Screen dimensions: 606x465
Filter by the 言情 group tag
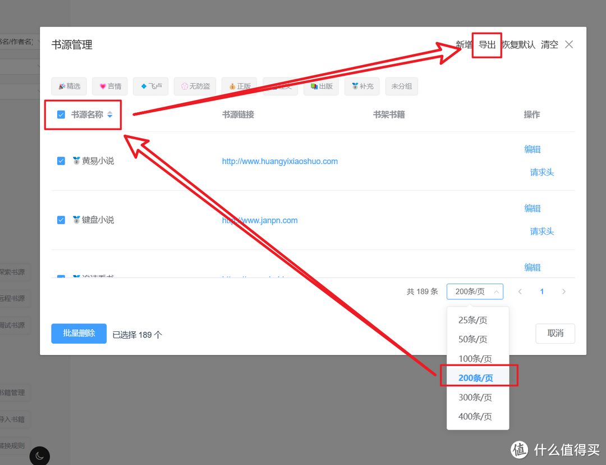coord(110,86)
